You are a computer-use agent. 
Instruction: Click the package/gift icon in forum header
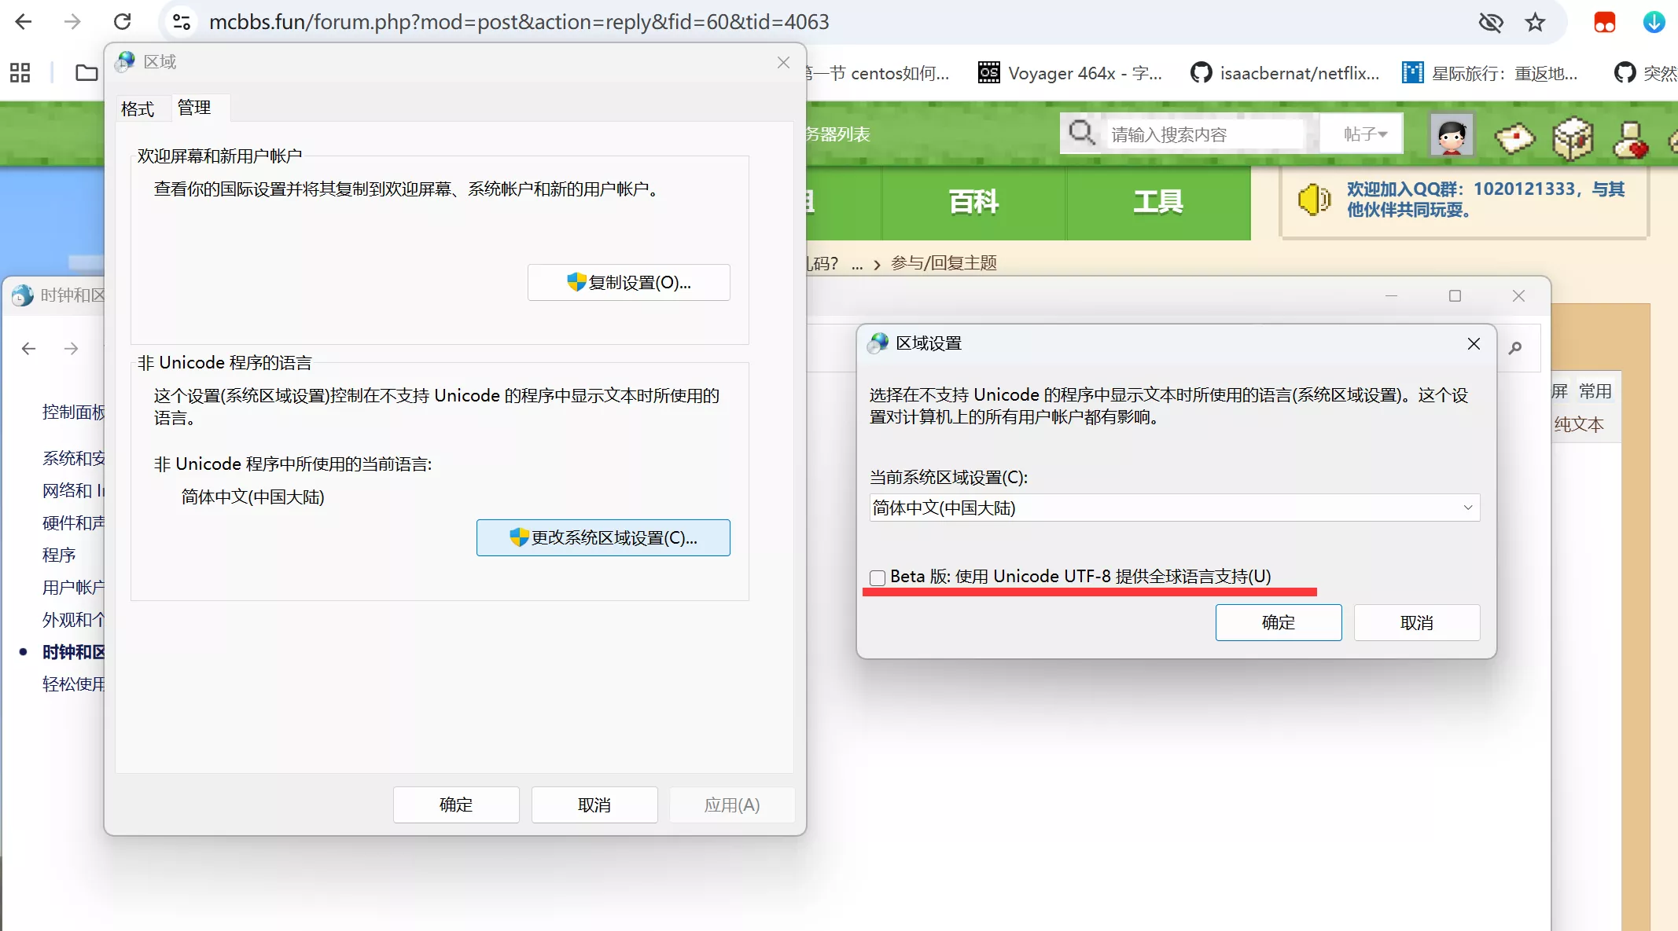coord(1573,138)
